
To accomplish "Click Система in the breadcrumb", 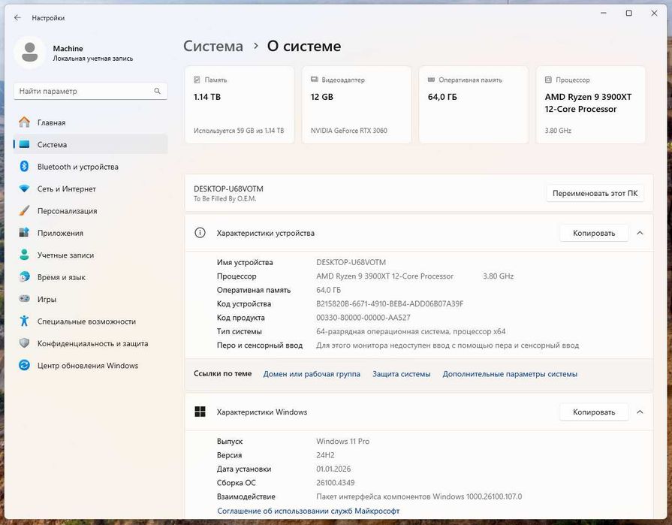I will (x=213, y=46).
